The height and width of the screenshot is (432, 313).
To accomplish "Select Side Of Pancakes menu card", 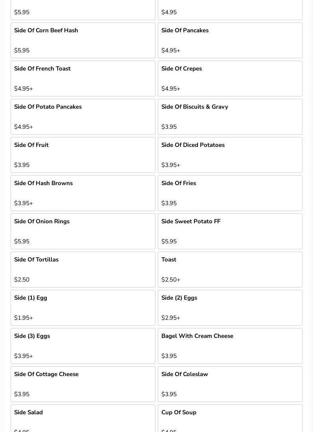I will pos(230,40).
